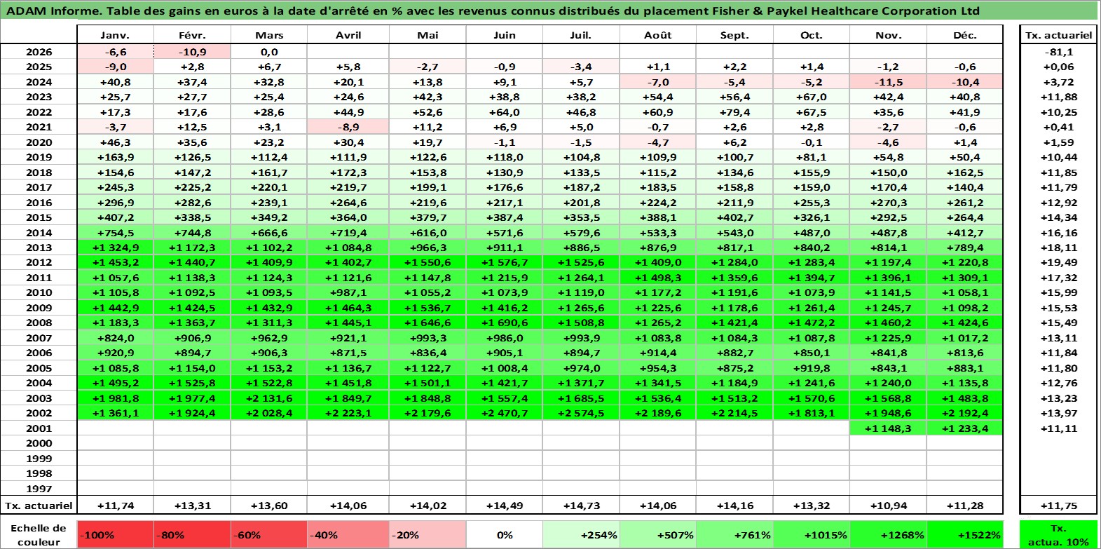This screenshot has width=1101, height=549.
Task: Click the cell with value -81,1
Action: click(x=1058, y=52)
